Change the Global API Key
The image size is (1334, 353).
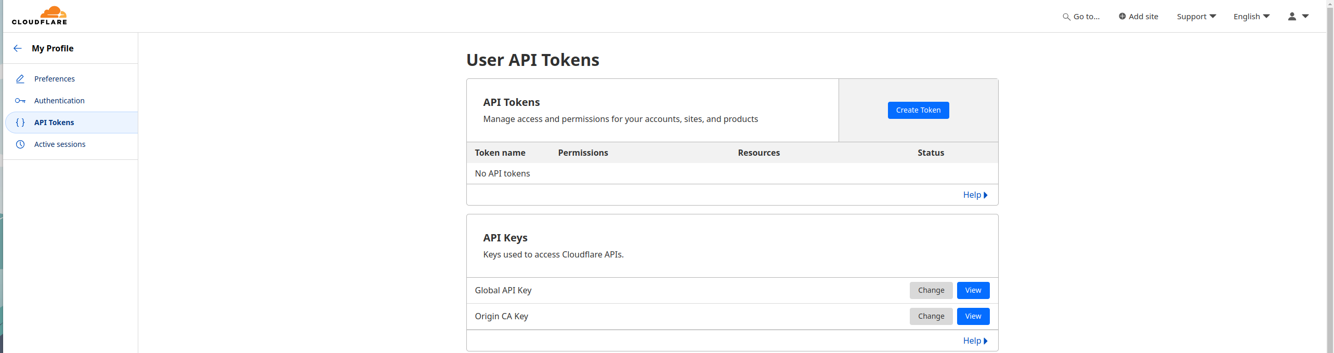coord(931,290)
